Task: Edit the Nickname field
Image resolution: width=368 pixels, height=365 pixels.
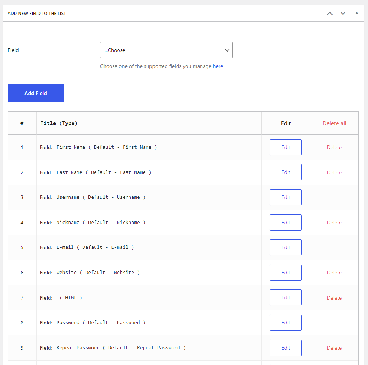Action: 285,223
